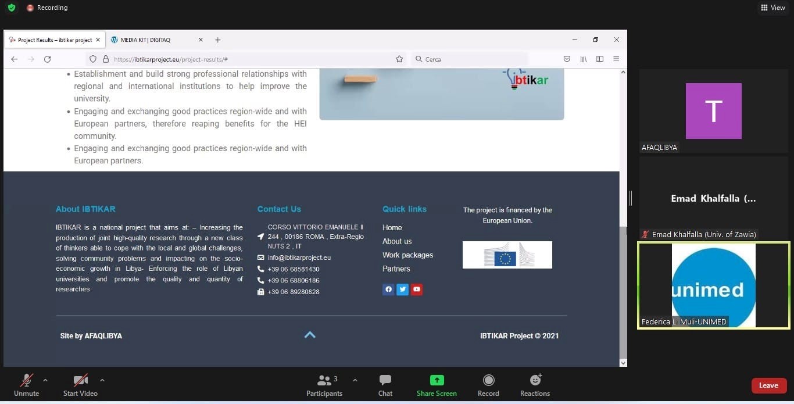Open the Chat panel
The image size is (794, 404).
[x=385, y=386]
